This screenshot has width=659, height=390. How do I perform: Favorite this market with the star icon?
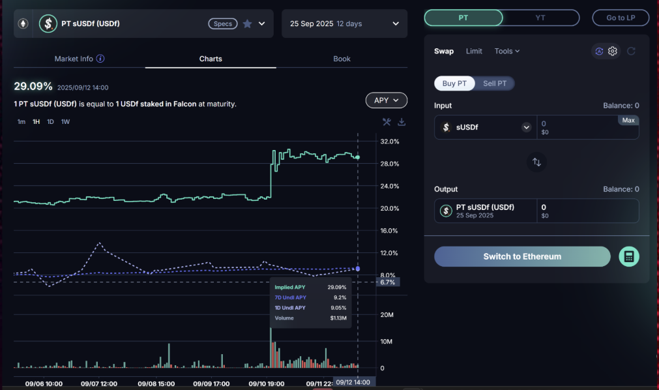pos(248,23)
